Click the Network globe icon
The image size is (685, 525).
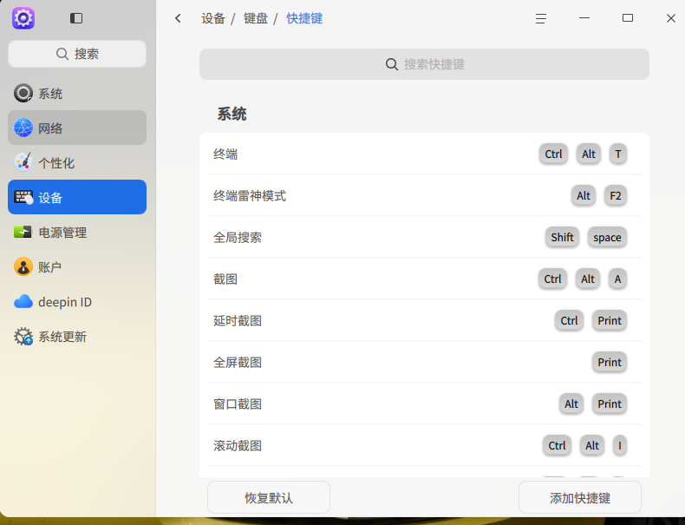tap(23, 128)
